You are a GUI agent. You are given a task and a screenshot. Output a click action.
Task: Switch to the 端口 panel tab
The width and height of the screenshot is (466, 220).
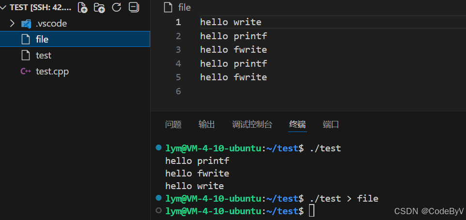(331, 124)
